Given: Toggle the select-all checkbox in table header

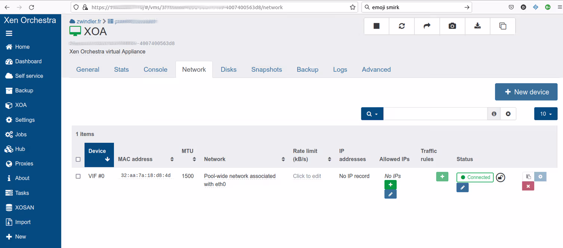Looking at the screenshot, I should pyautogui.click(x=78, y=159).
